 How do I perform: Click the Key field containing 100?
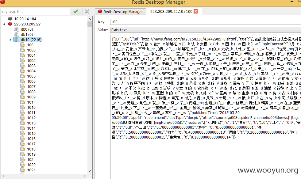pyautogui.click(x=206, y=22)
